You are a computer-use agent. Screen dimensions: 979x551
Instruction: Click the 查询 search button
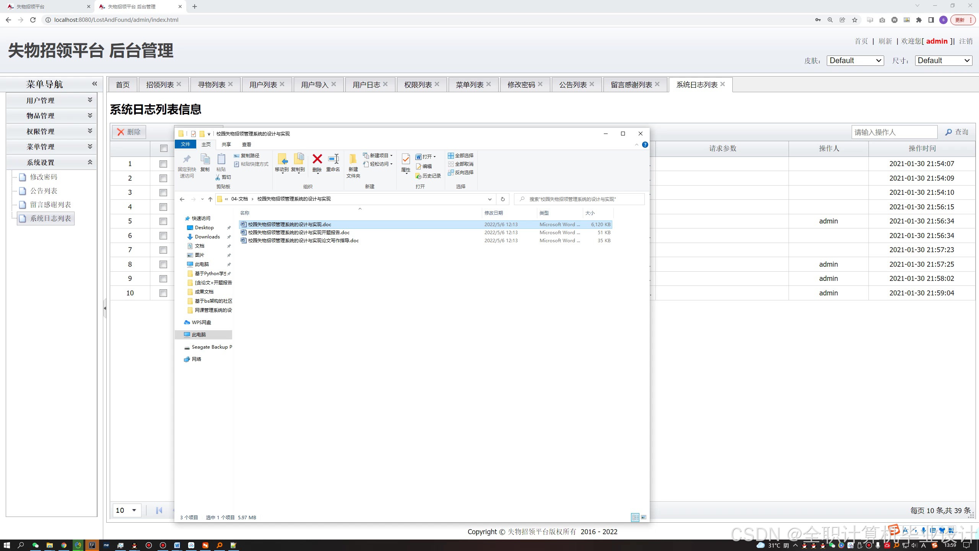pos(957,132)
